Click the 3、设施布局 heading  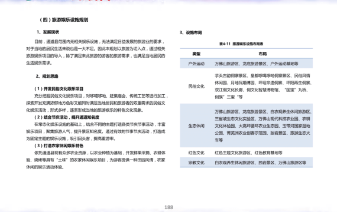pos(190,32)
